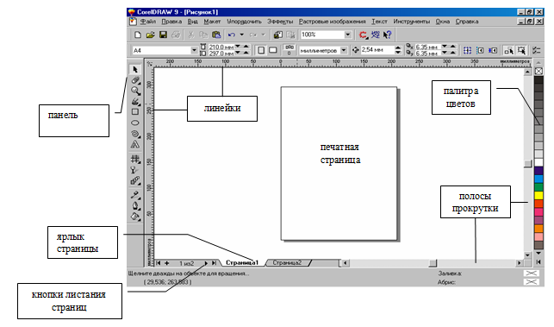The width and height of the screenshot is (554, 327).
Task: Click the page width field 210.0 мм
Action: (221, 47)
